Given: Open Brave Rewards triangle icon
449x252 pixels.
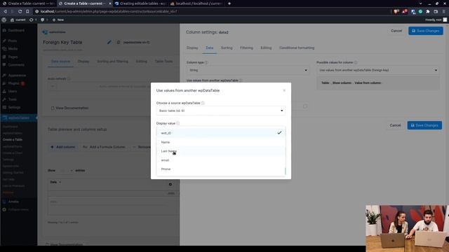Looking at the screenshot, I should [405, 11].
